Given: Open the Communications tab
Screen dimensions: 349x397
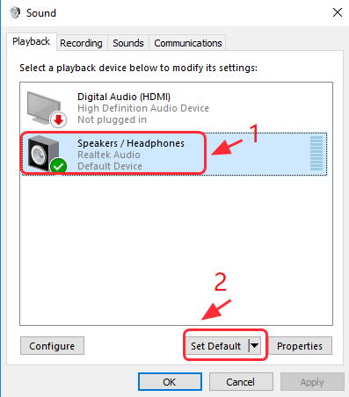Looking at the screenshot, I should click(188, 43).
